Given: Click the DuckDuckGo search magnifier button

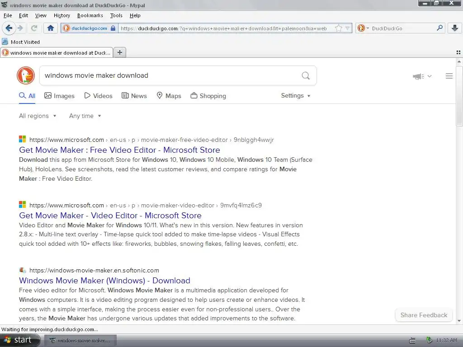Looking at the screenshot, I should [306, 76].
